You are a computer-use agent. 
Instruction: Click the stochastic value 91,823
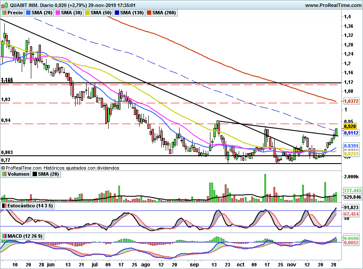351,207
